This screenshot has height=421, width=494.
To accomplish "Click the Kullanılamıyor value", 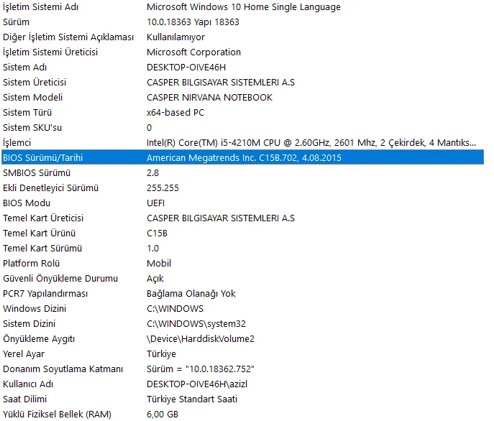I will [x=175, y=37].
